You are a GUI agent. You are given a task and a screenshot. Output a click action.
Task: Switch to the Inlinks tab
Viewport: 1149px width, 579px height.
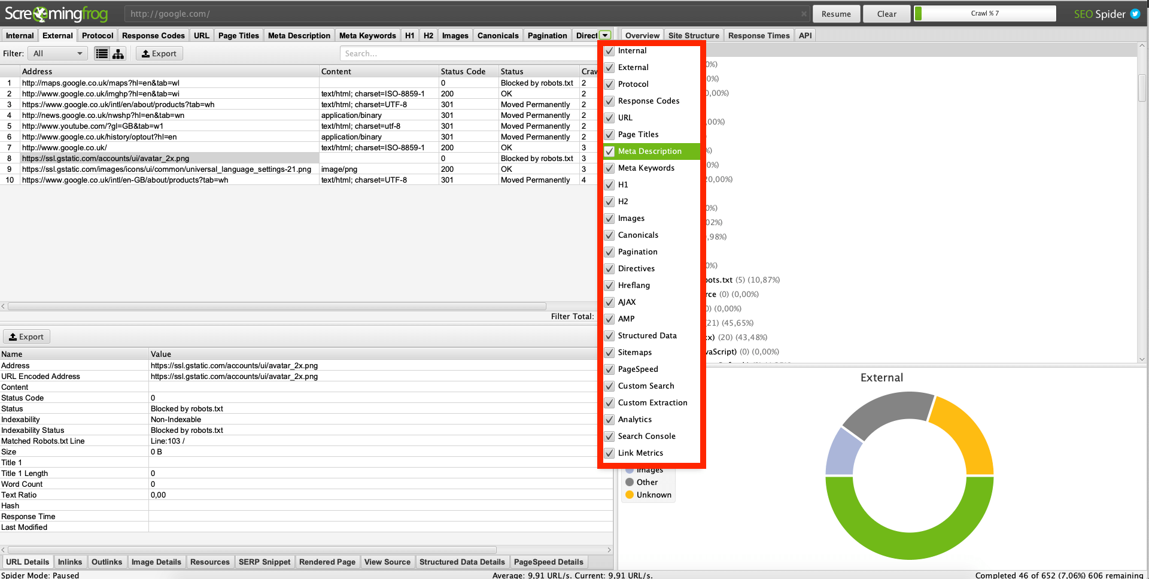pyautogui.click(x=70, y=562)
